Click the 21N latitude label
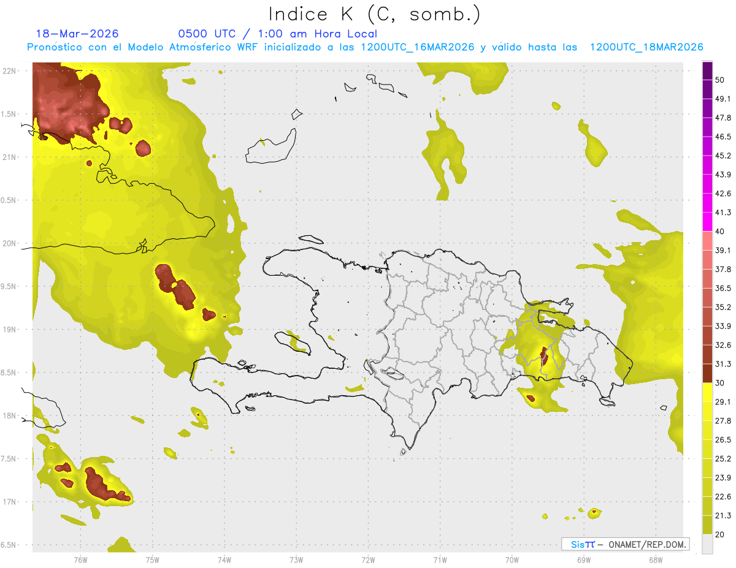 pyautogui.click(x=9, y=157)
